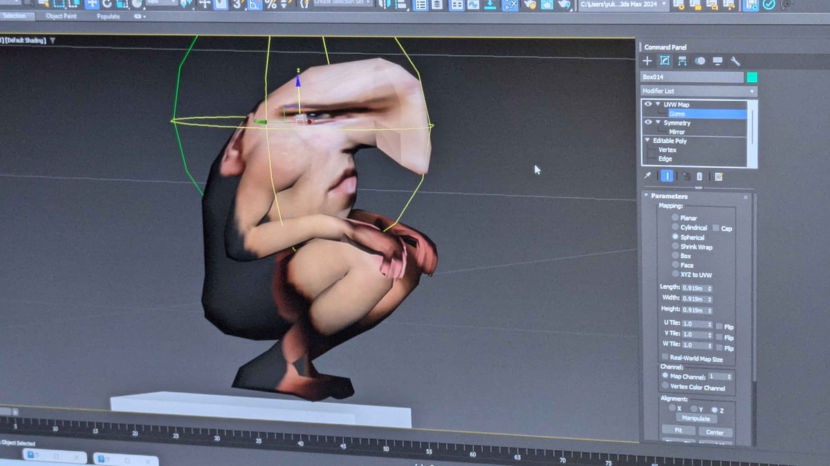Click the mirror tool icon in the toolbar

click(385, 5)
